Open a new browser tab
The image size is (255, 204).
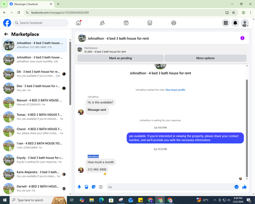[x=58, y=4]
